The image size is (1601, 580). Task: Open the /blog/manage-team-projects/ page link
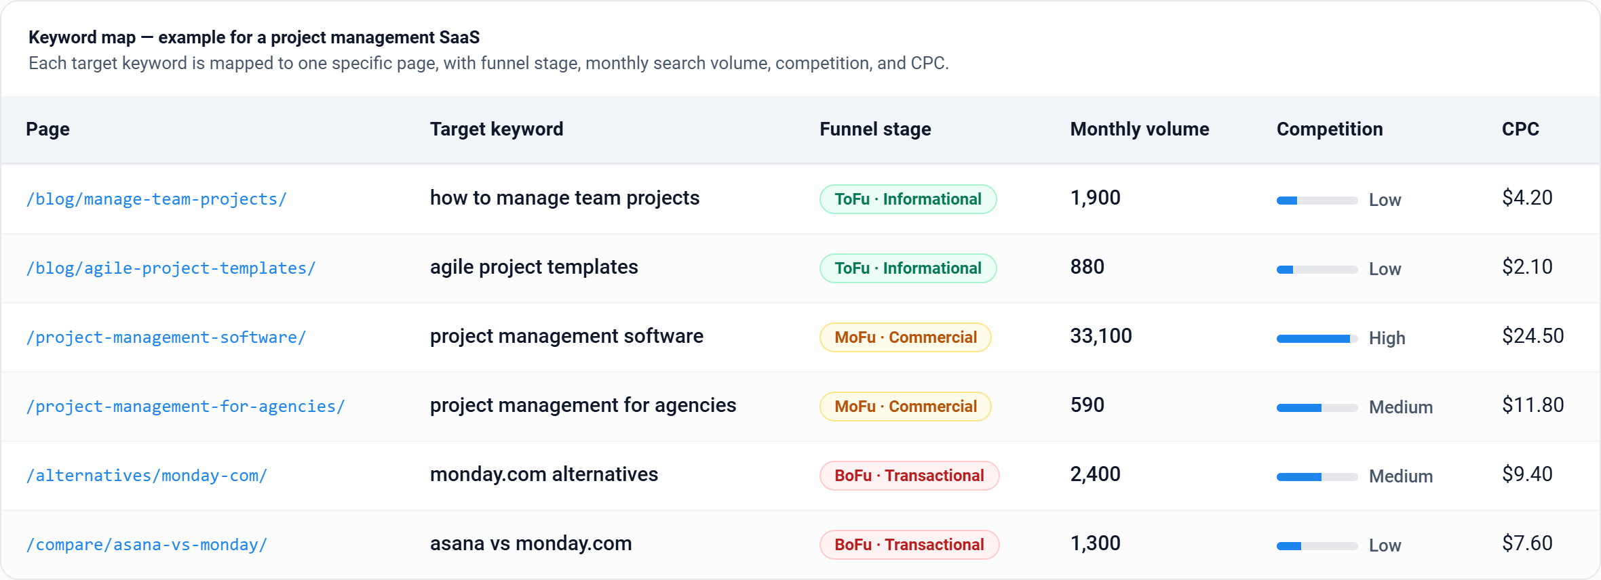point(157,199)
